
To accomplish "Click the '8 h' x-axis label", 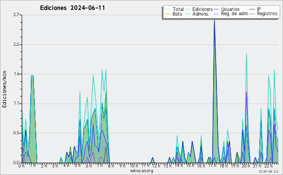I will pyautogui.click(x=111, y=166).
